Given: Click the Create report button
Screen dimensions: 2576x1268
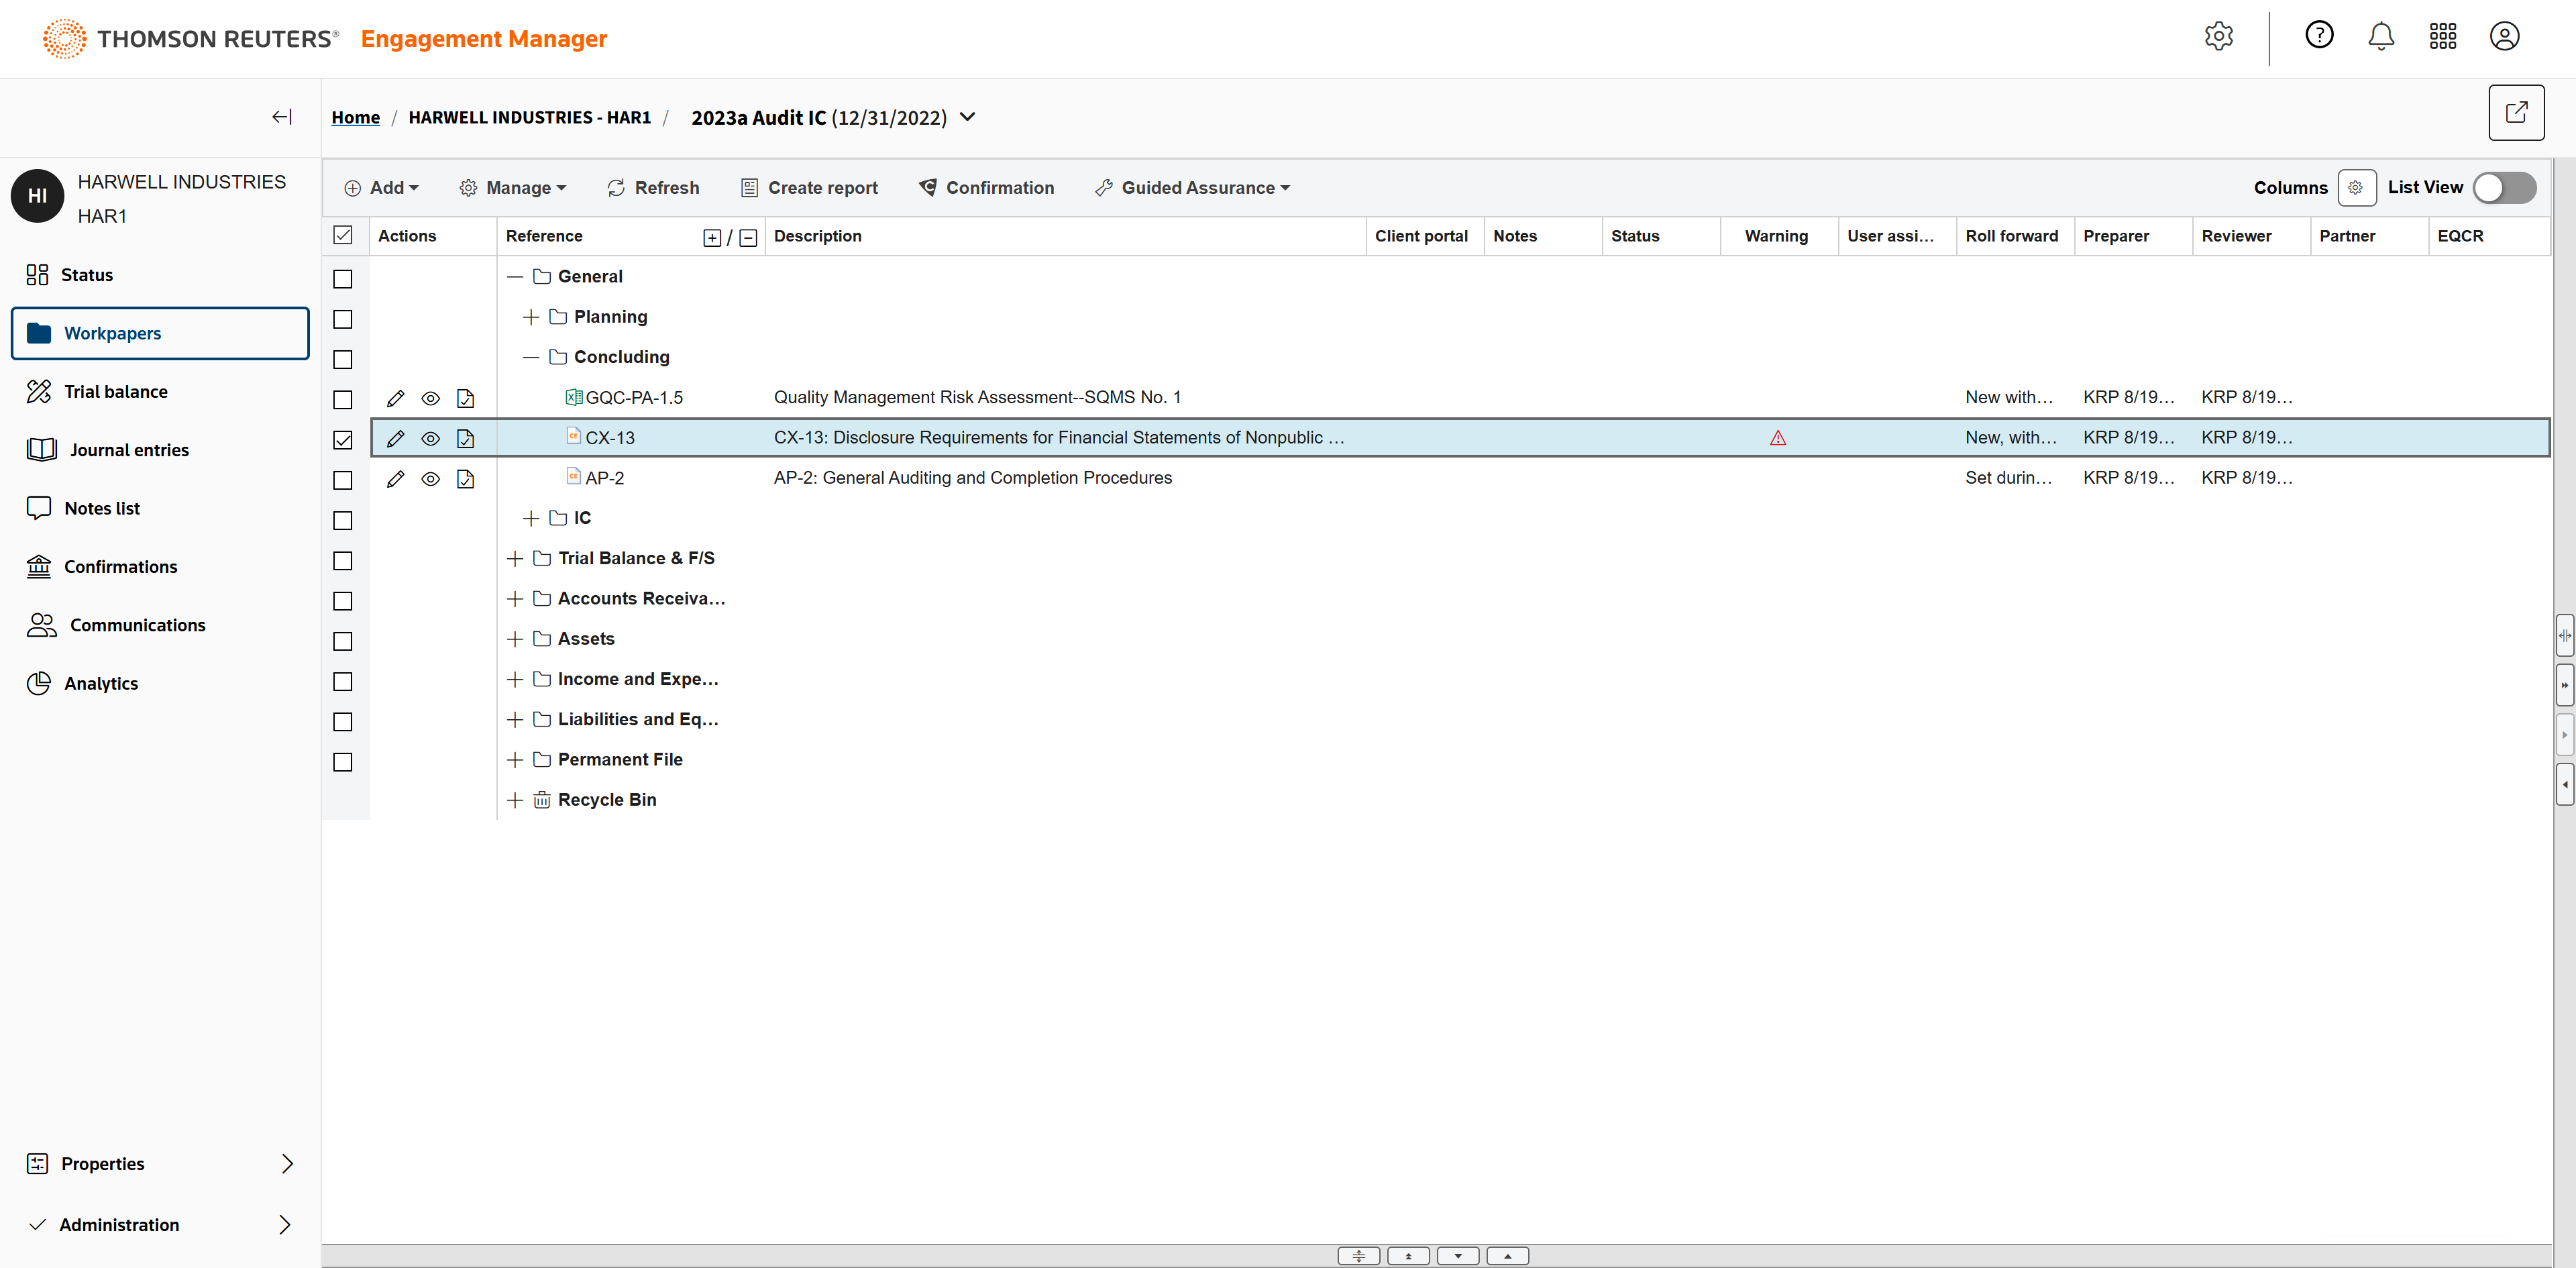Looking at the screenshot, I should point(809,187).
